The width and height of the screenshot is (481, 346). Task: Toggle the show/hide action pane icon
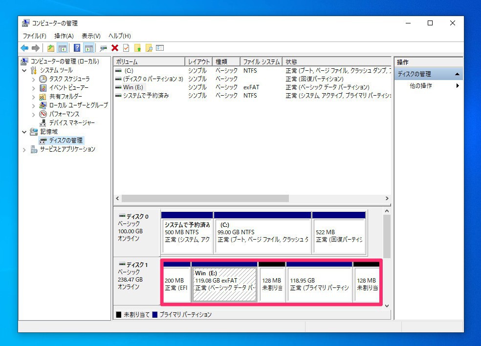coord(88,48)
